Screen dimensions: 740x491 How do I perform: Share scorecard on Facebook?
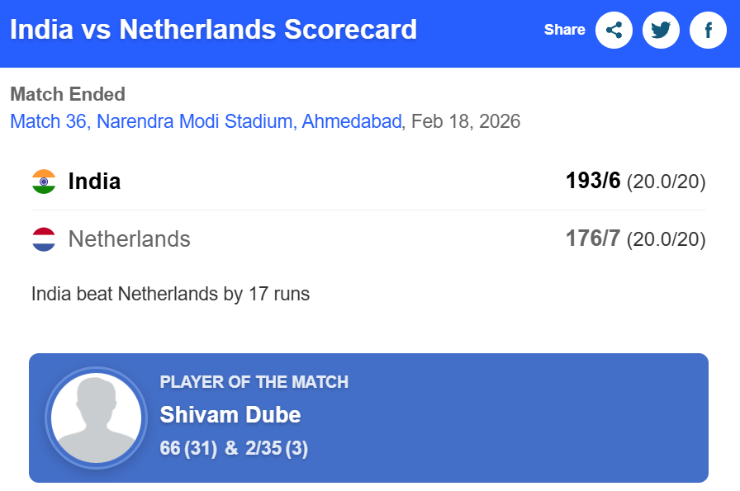click(708, 31)
